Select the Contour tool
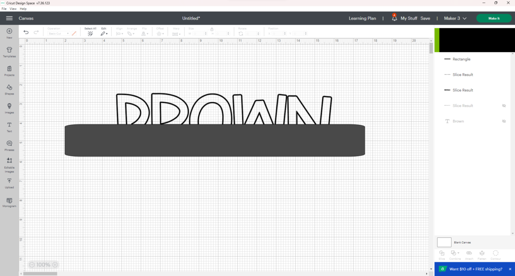Viewport: 515px width, 276px height. pos(496,253)
